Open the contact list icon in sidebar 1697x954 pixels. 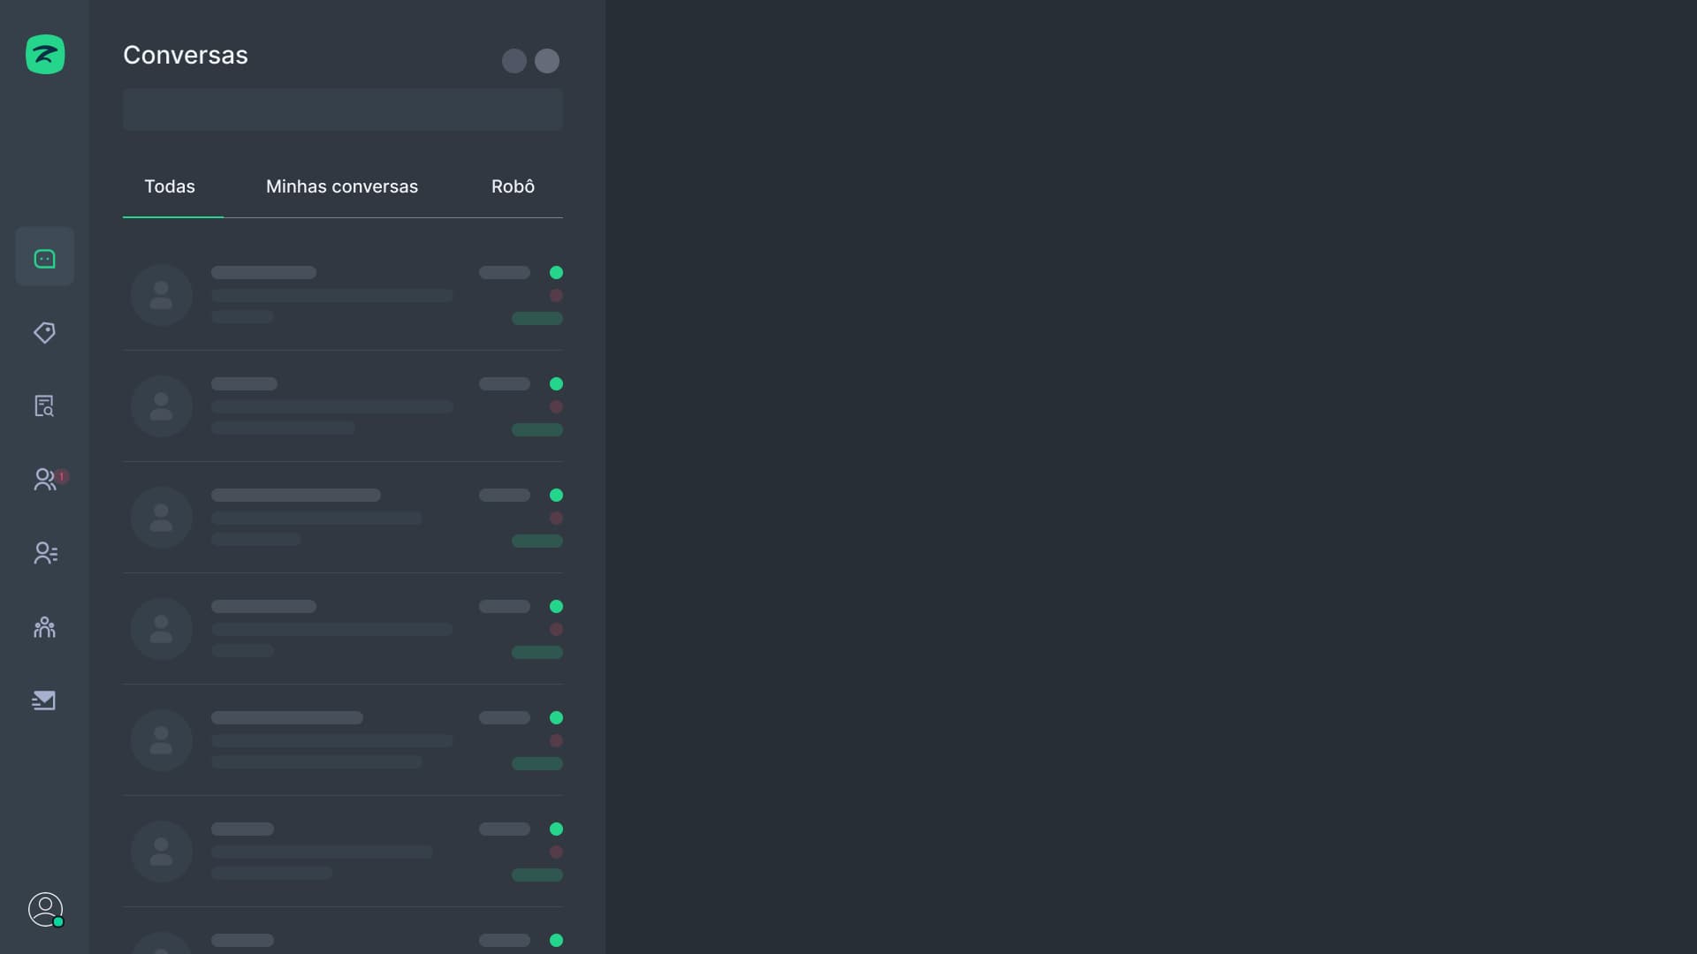[x=44, y=553]
